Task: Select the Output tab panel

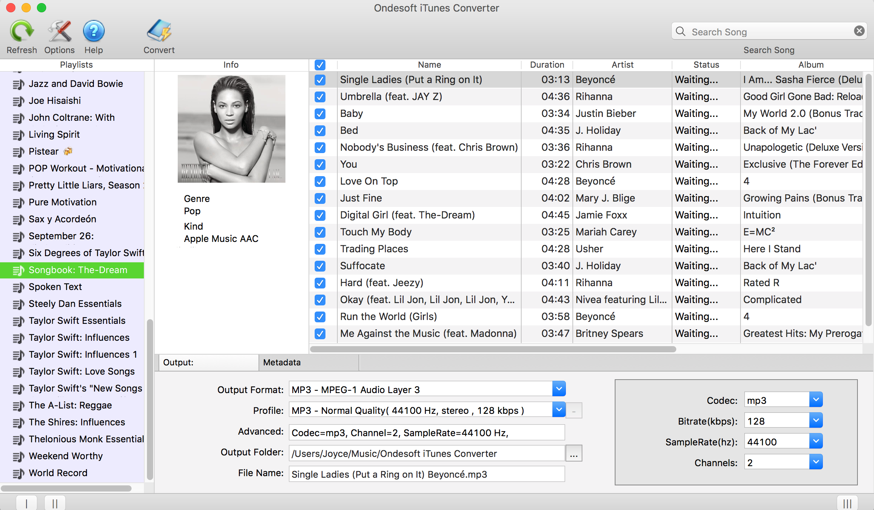Action: [x=206, y=362]
